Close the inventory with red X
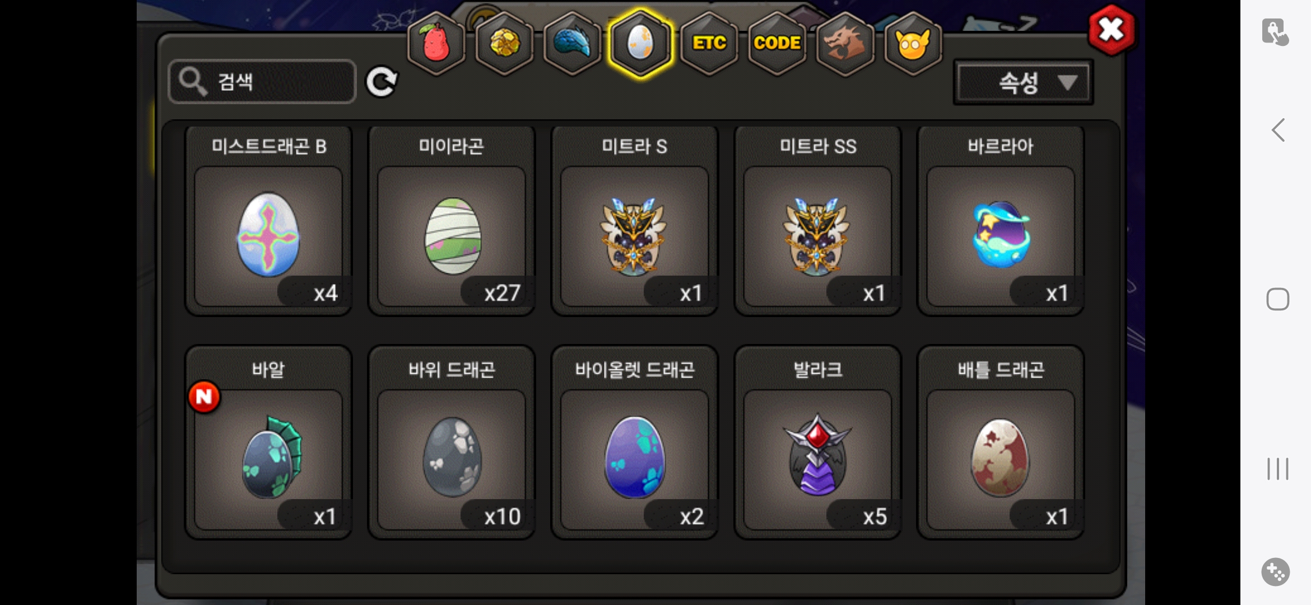 1112,30
